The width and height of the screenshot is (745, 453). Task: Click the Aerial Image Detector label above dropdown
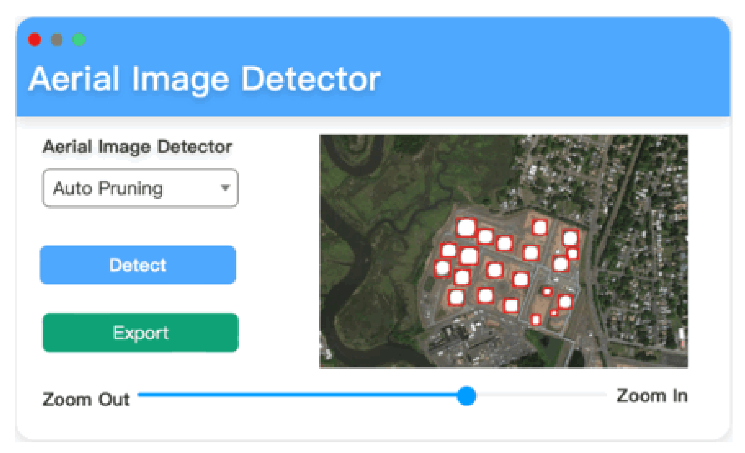point(137,147)
